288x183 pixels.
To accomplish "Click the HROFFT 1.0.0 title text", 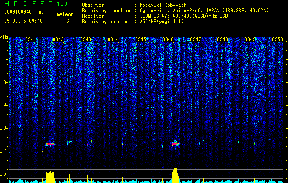I will [36, 4].
